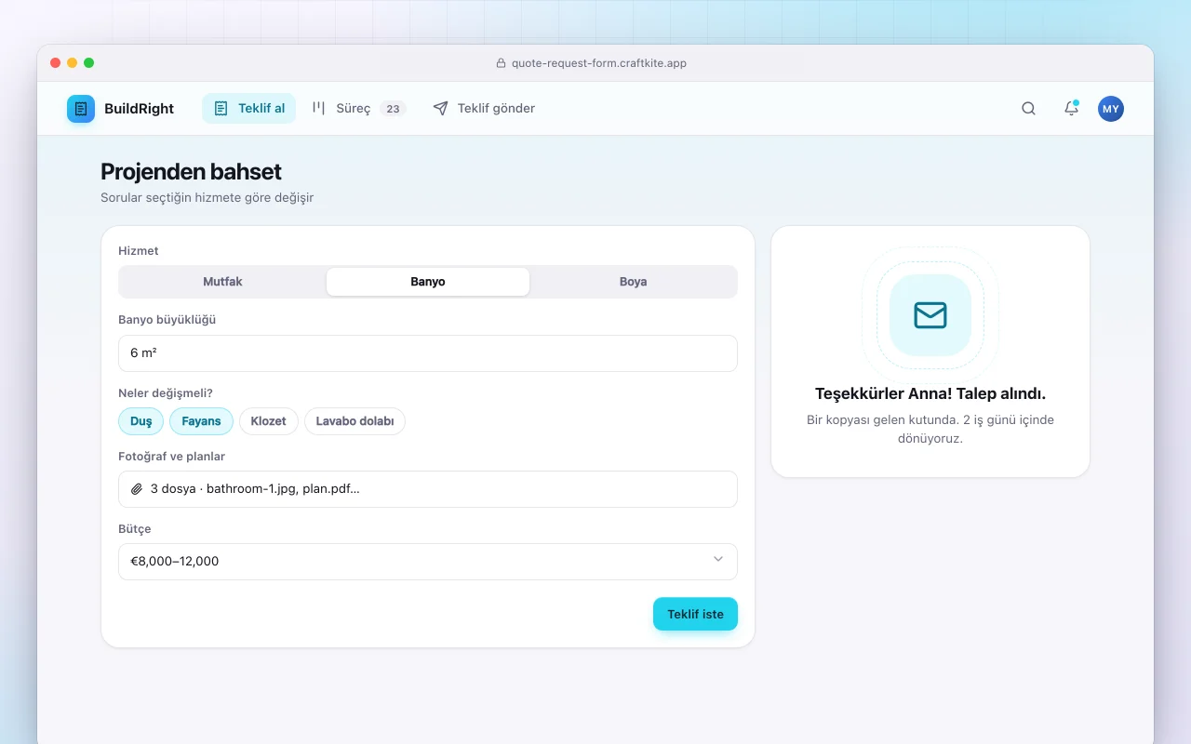Click the Sorular seçtiğin hizmete göre değişir subtitle
Screen dimensions: 1191x744
(x=207, y=198)
